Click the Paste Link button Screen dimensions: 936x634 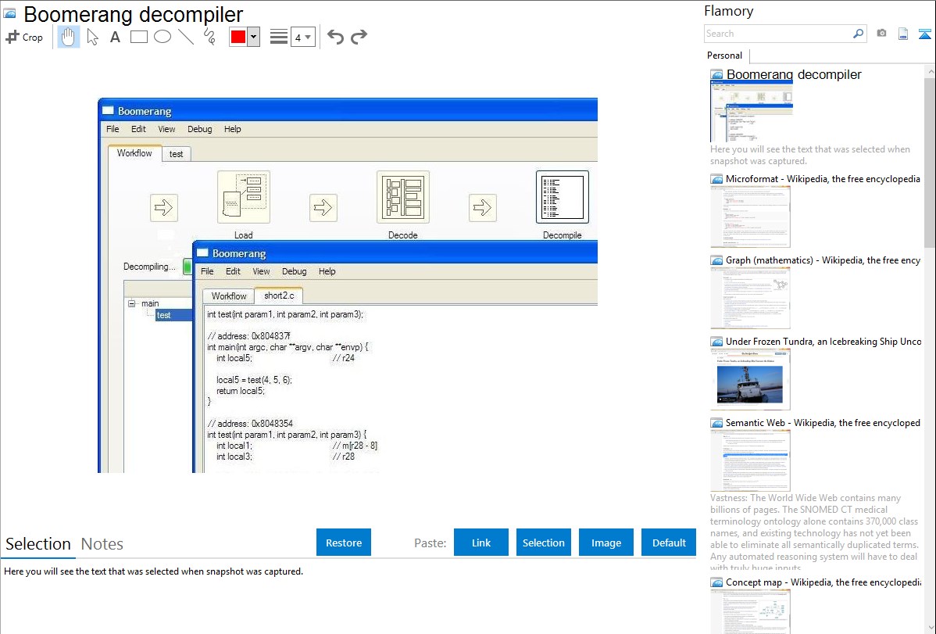pyautogui.click(x=481, y=543)
